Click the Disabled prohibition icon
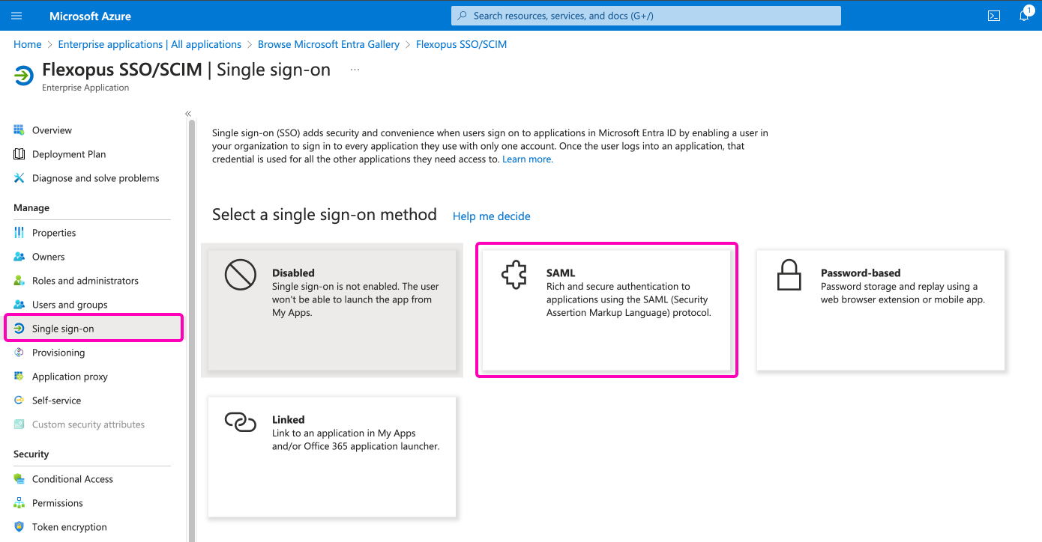This screenshot has height=542, width=1042. click(x=241, y=275)
